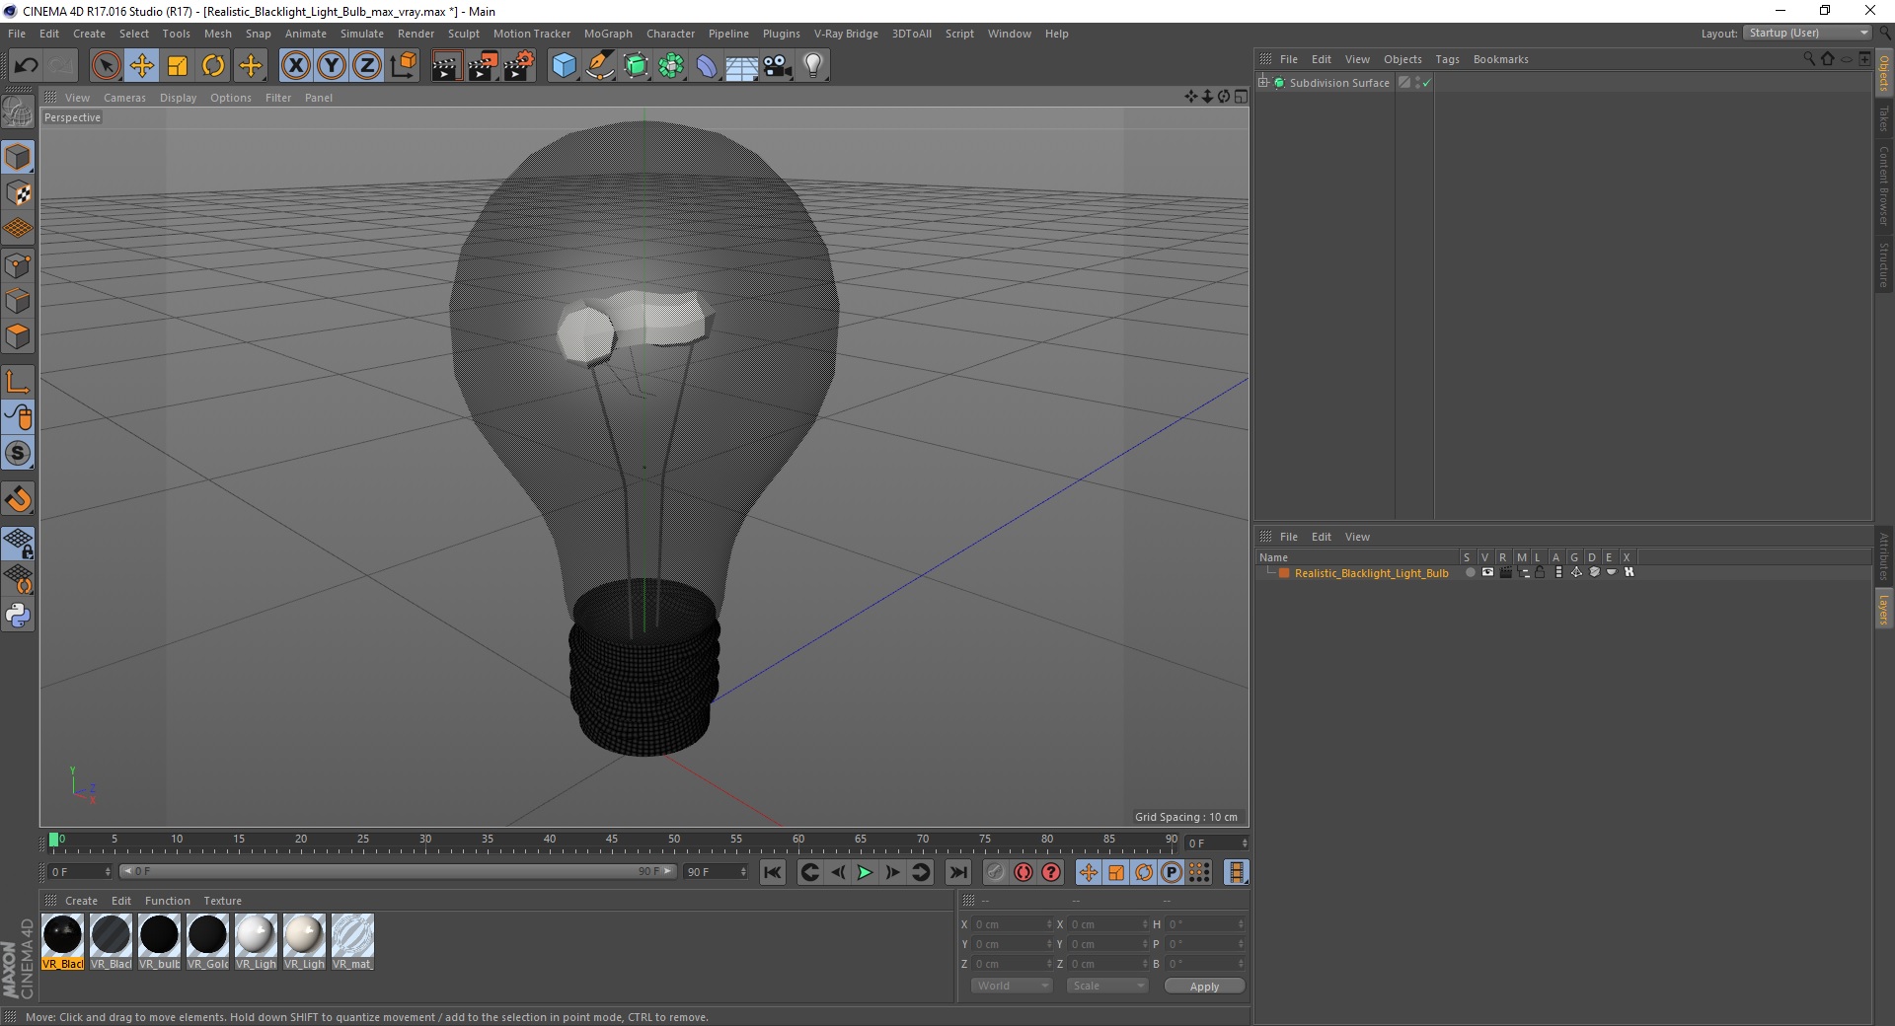The width and height of the screenshot is (1895, 1026).
Task: Toggle Subdivision Surface enabled green checkmark
Action: click(x=1426, y=83)
